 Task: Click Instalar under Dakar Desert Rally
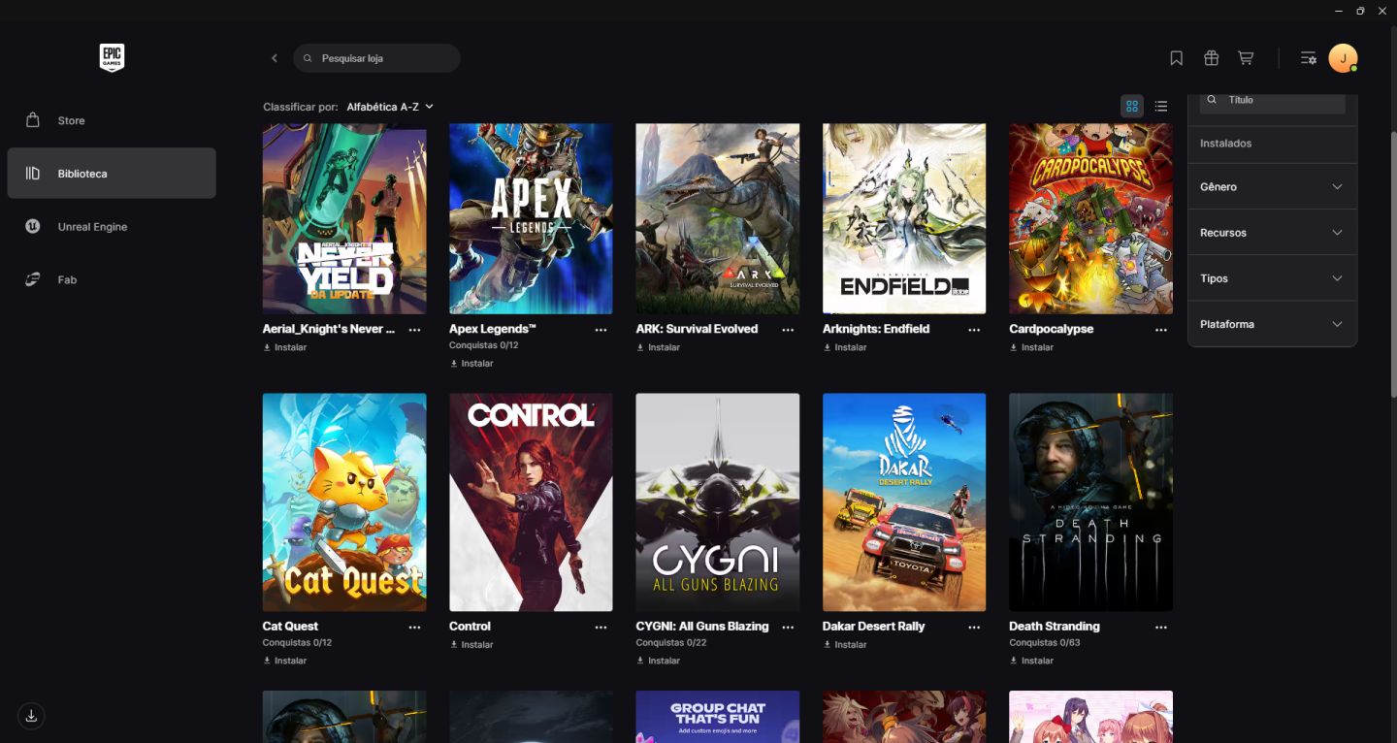845,644
